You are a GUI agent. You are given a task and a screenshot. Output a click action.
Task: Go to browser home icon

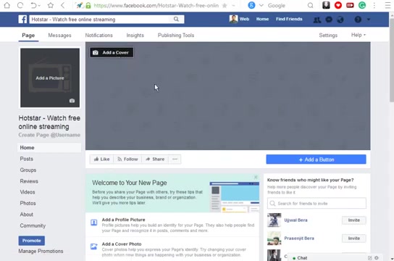pyautogui.click(x=7, y=5)
